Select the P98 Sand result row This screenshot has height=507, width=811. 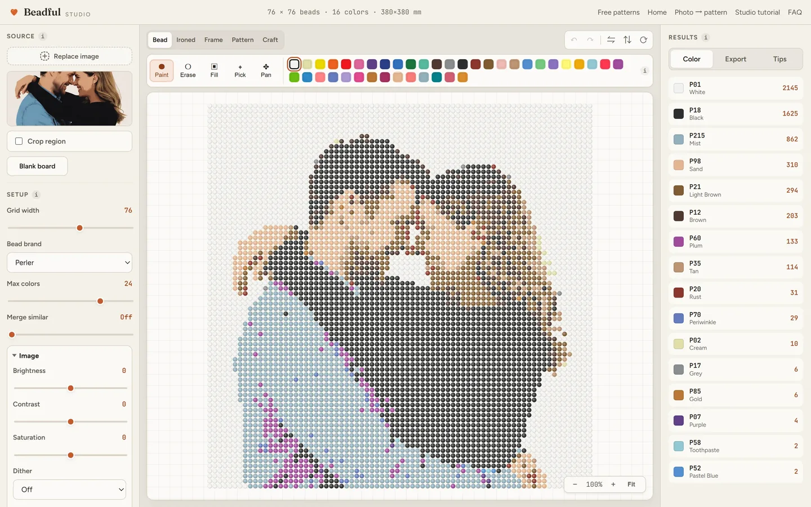pos(736,165)
